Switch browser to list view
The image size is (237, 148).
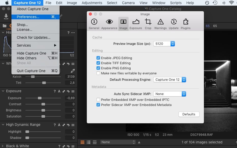click(x=89, y=142)
